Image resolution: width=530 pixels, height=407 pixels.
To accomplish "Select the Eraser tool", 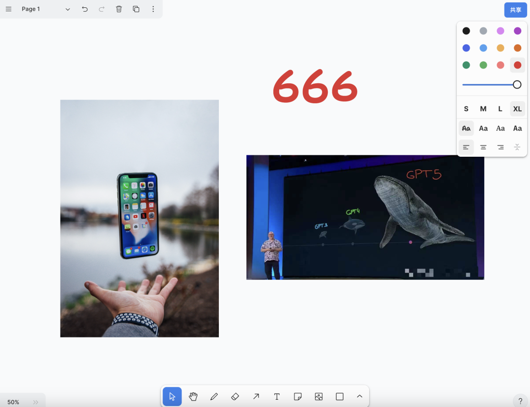I will tap(235, 397).
